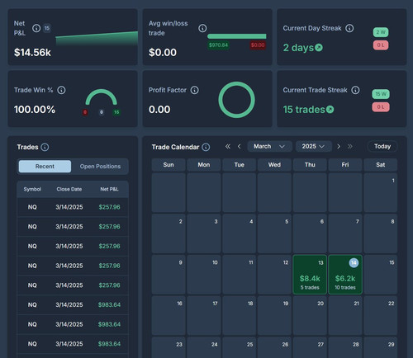Image resolution: width=413 pixels, height=358 pixels.
Task: Click arrow icon next to 2 days
Action: (319, 48)
